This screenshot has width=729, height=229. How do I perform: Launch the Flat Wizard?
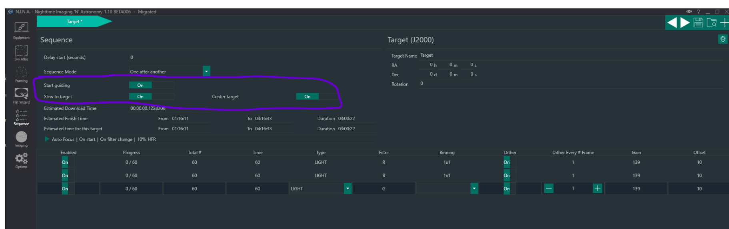pyautogui.click(x=21, y=96)
